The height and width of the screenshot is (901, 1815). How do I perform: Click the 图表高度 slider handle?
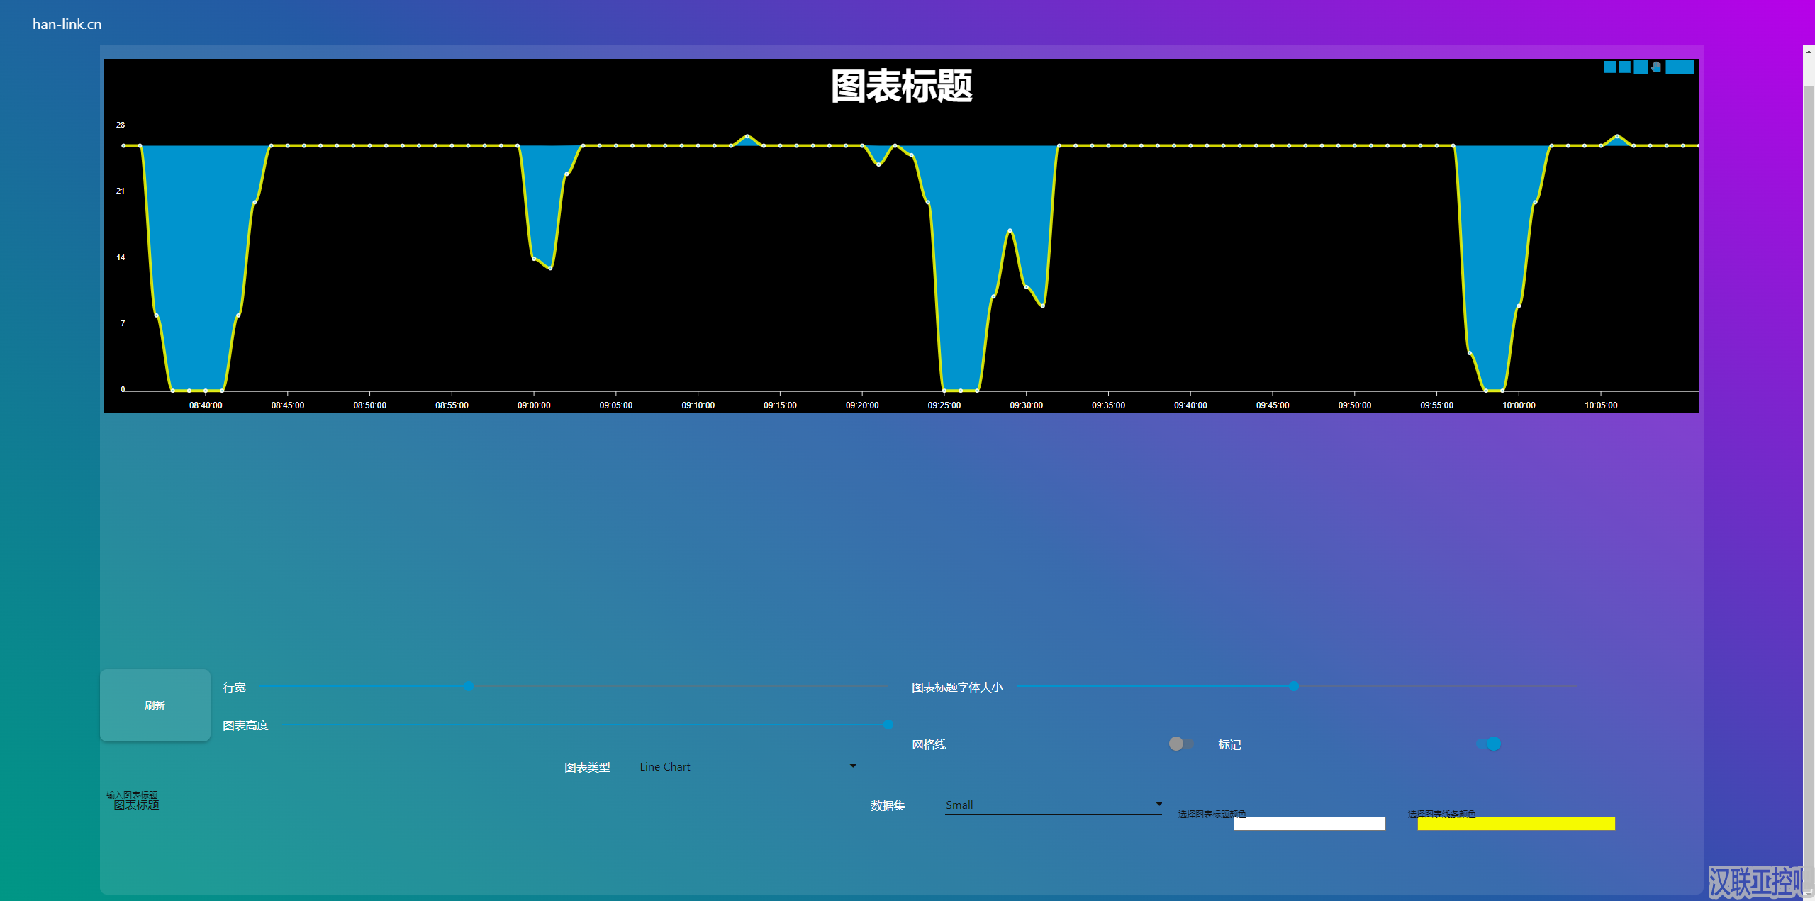click(888, 724)
